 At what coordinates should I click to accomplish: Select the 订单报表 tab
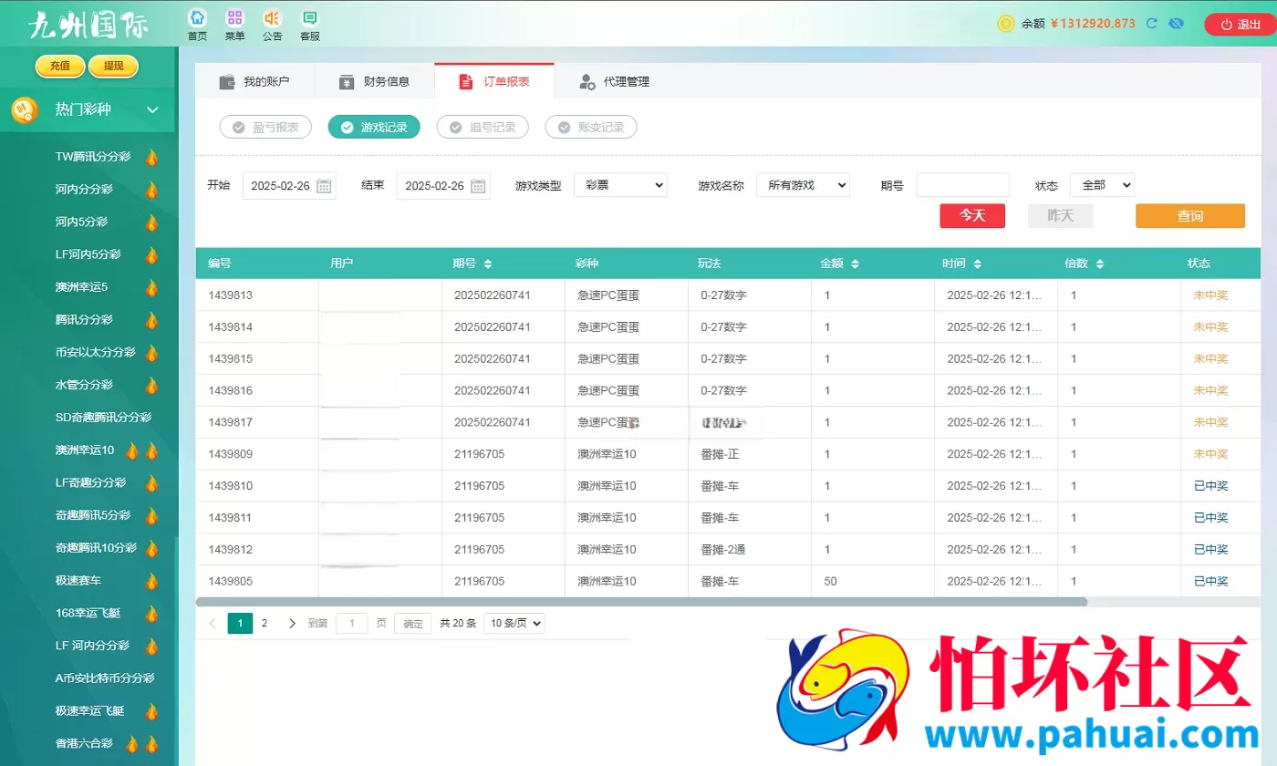pyautogui.click(x=494, y=81)
